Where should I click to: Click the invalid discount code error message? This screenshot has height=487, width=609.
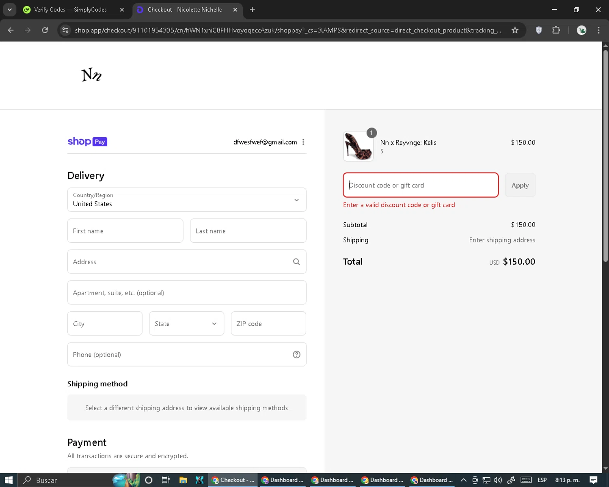click(x=399, y=205)
